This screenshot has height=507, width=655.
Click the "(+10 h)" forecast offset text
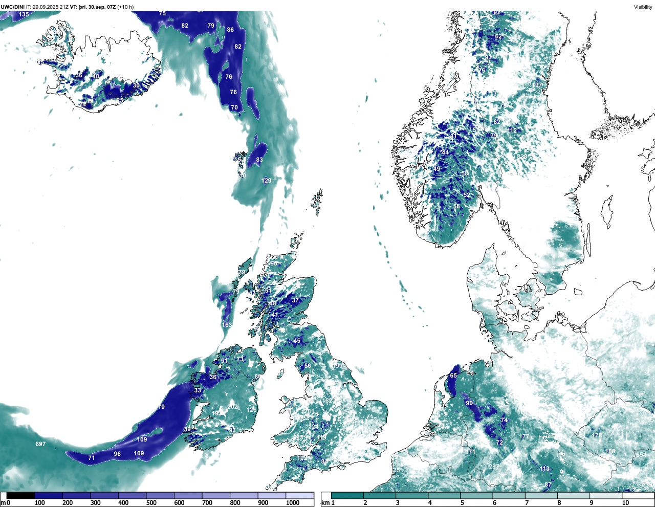[x=125, y=7]
